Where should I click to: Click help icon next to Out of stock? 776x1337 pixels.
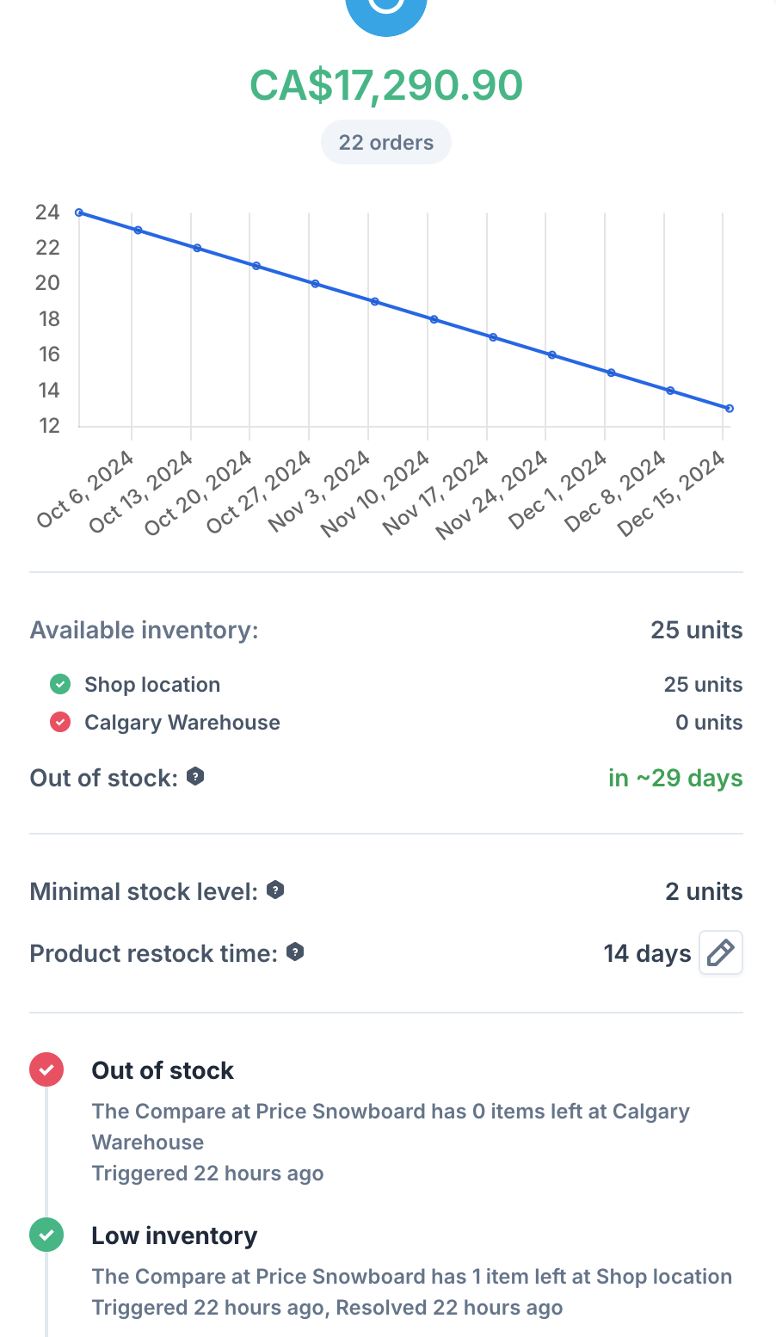(195, 776)
